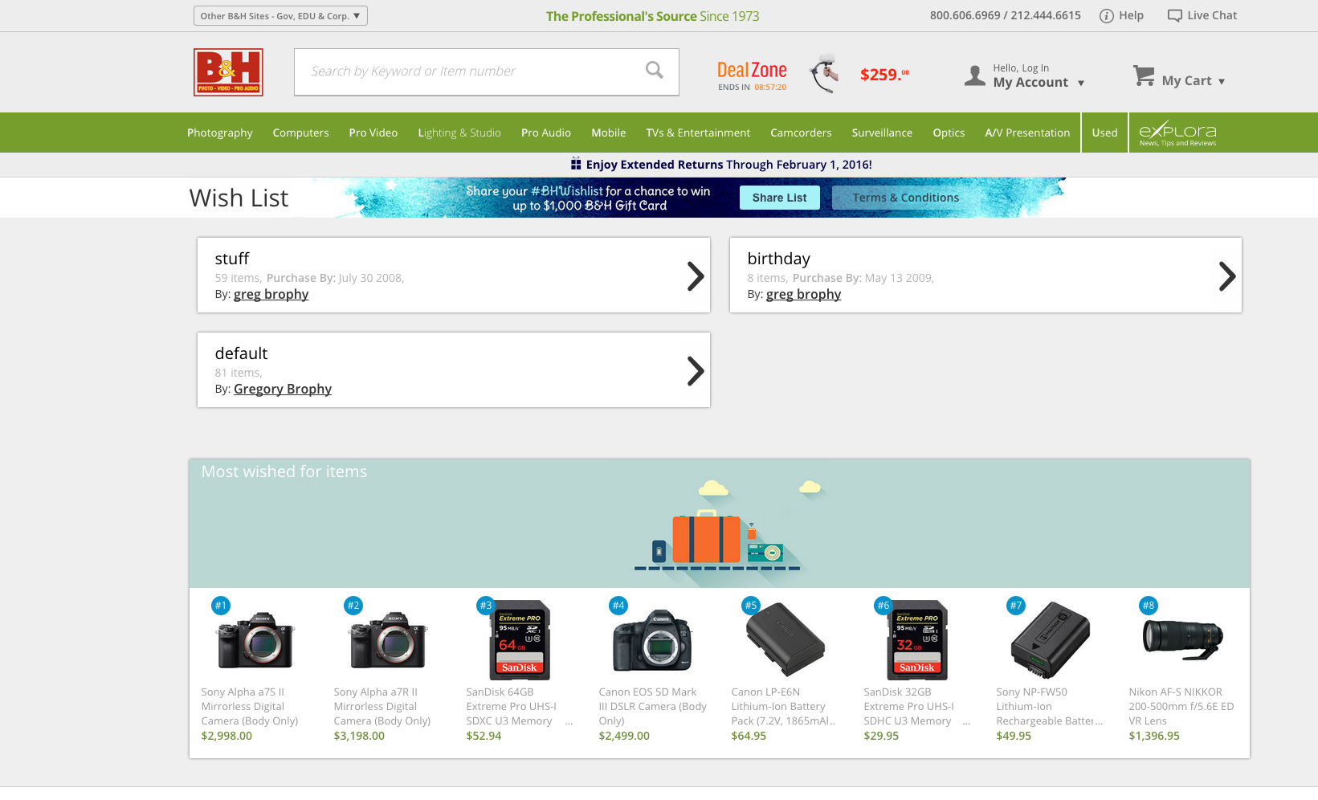Open Canon EOS 5D Mark III title
The width and height of the screenshot is (1318, 800).
pos(653,706)
